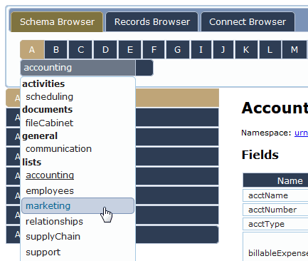Select letter J in the alphabet index
Viewport: 308px width, 261px height.
[x=223, y=50]
